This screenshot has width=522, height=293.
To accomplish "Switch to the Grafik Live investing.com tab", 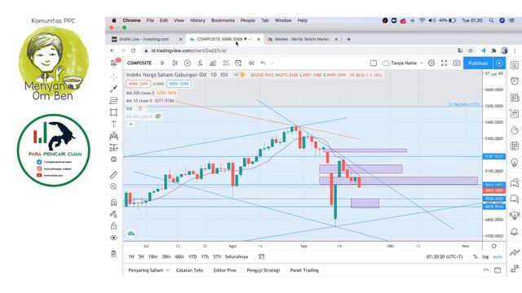I will click(x=145, y=39).
